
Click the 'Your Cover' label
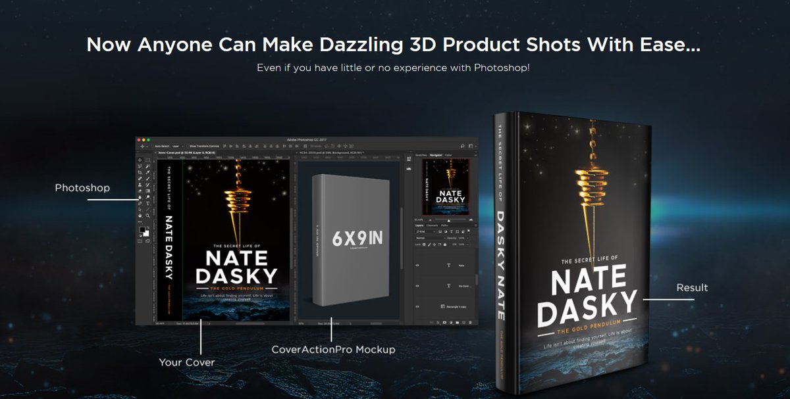point(186,362)
